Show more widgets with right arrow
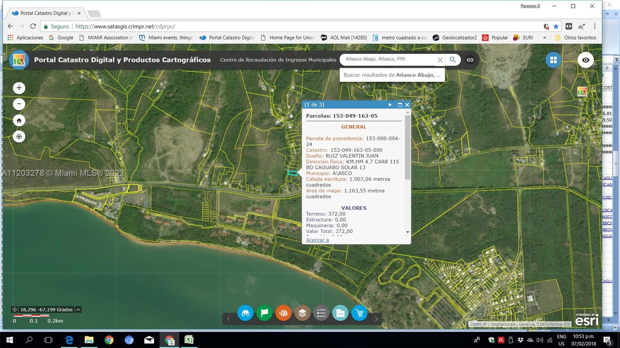The image size is (620, 348). [x=376, y=319]
